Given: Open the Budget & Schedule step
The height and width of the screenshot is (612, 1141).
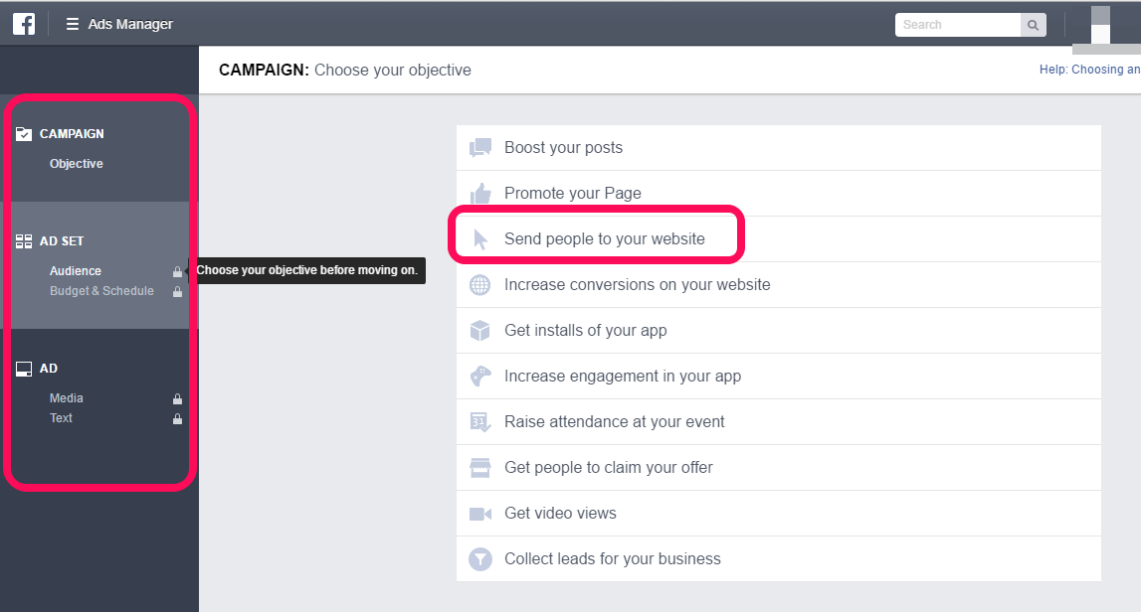Looking at the screenshot, I should pos(101,291).
